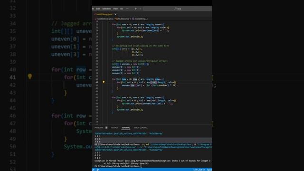Screen dimensions: 304x171
Task: Click the MultiDArray class breadcrumb
Action: click(123, 19)
